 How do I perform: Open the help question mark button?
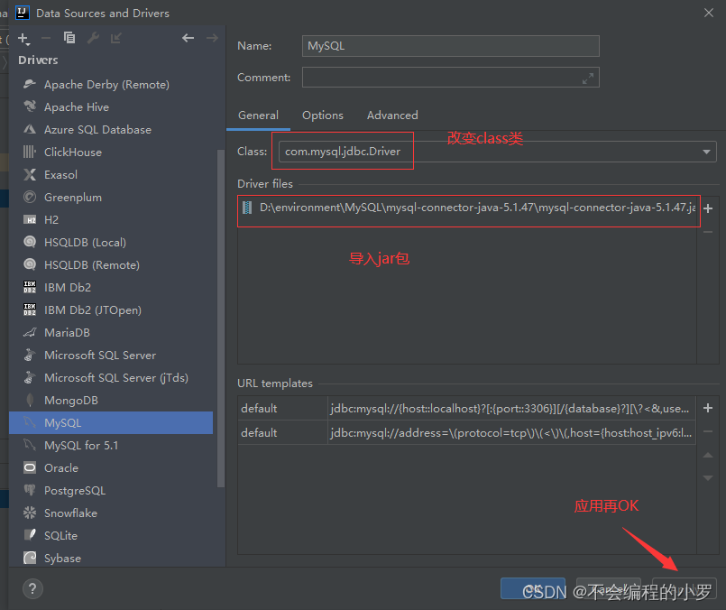click(32, 588)
